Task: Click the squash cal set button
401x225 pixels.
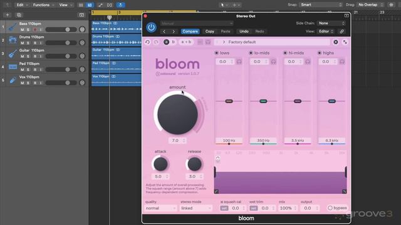Action: pos(224,208)
